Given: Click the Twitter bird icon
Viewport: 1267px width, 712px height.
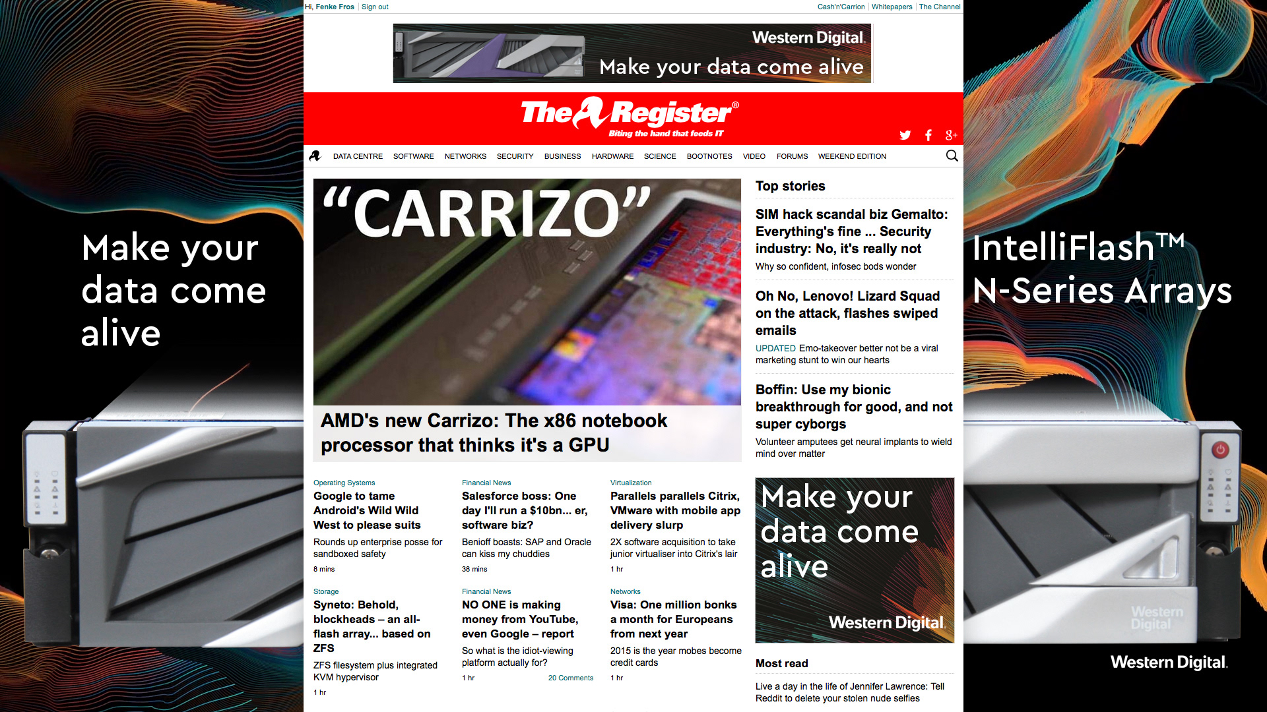Looking at the screenshot, I should (905, 135).
